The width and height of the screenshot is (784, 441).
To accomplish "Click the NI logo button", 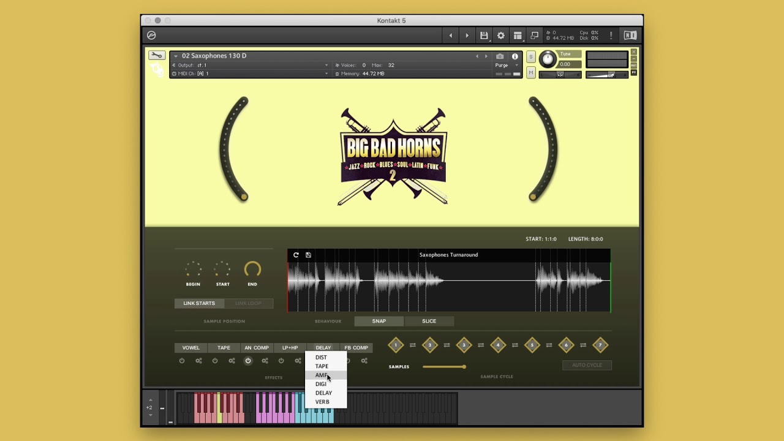I will (x=630, y=36).
